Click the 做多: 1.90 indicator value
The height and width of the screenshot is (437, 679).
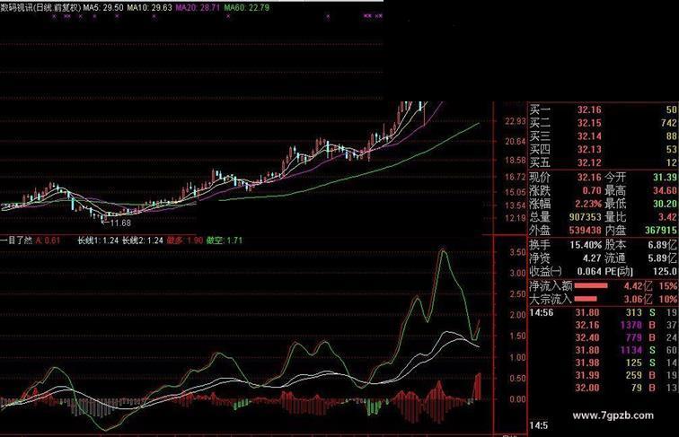184,240
